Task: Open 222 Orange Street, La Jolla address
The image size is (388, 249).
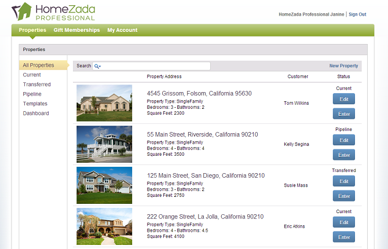Action: pos(205,217)
